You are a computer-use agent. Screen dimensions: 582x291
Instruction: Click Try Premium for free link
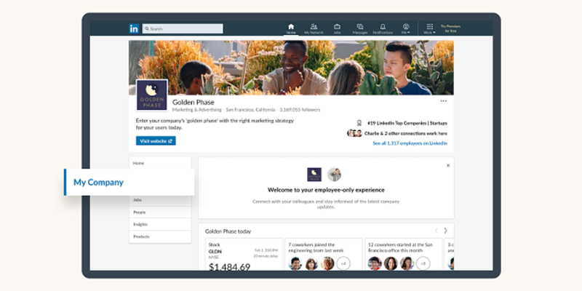(450, 28)
